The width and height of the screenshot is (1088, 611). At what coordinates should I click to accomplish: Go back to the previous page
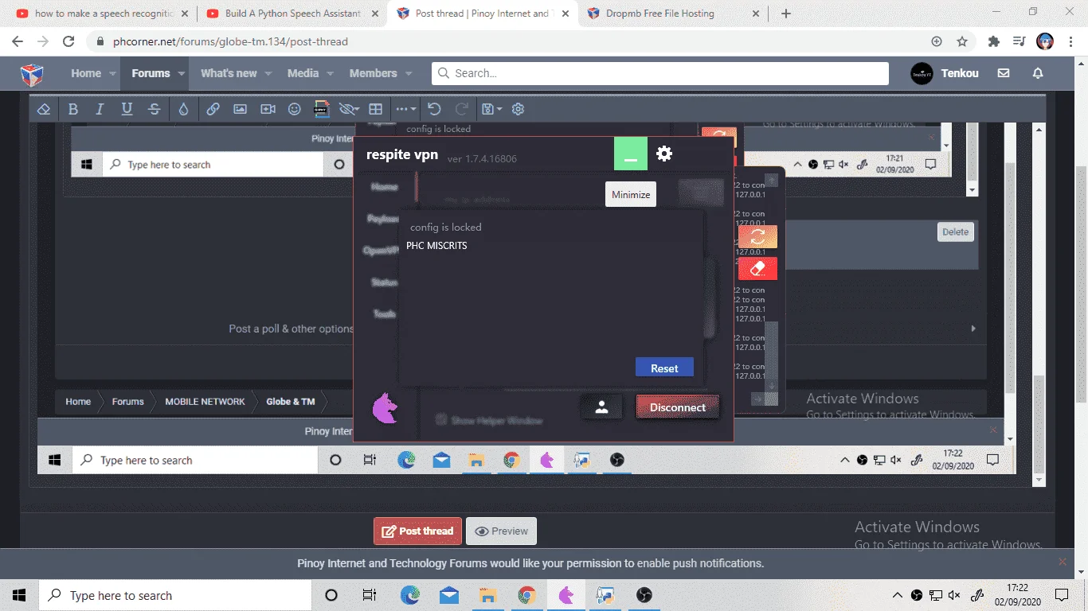(18, 41)
